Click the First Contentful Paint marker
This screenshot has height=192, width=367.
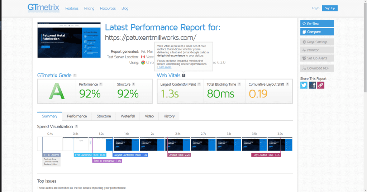coord(90,155)
